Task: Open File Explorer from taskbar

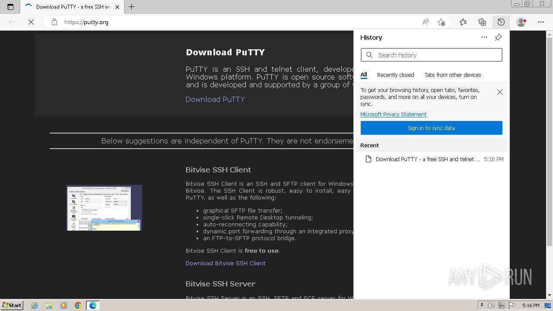Action: point(49,305)
